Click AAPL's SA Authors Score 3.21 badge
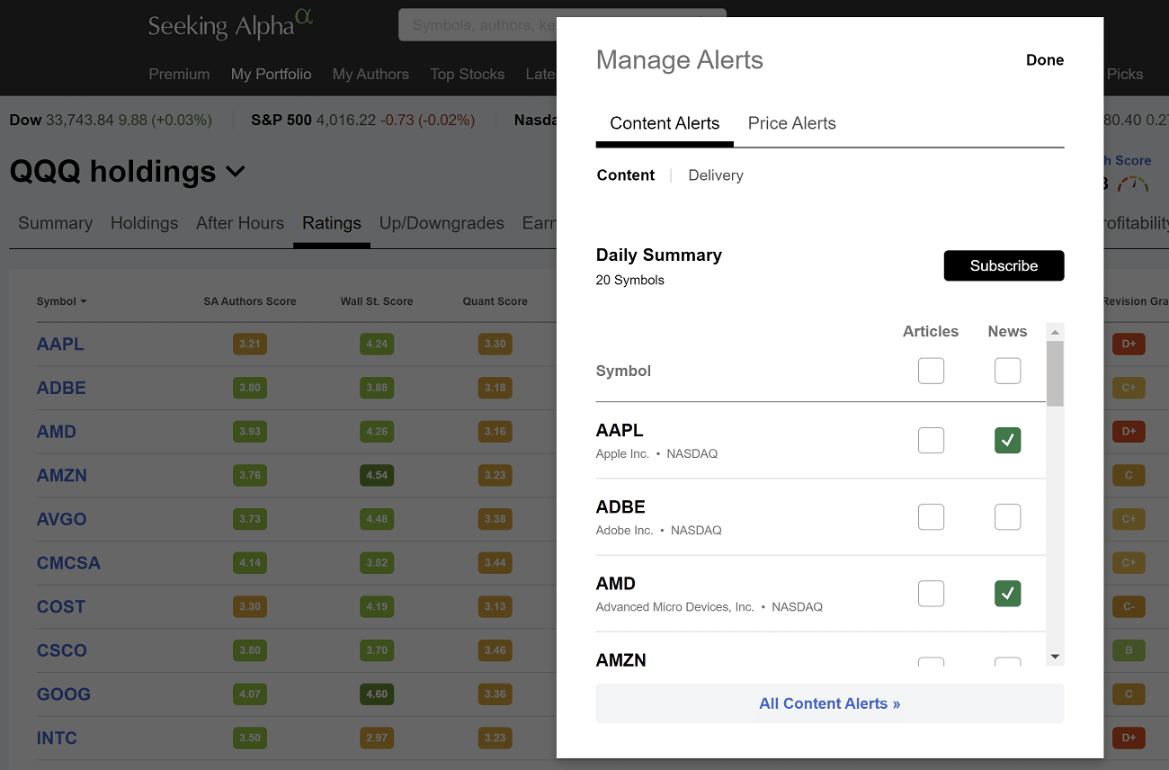The image size is (1169, 770). pyautogui.click(x=250, y=344)
